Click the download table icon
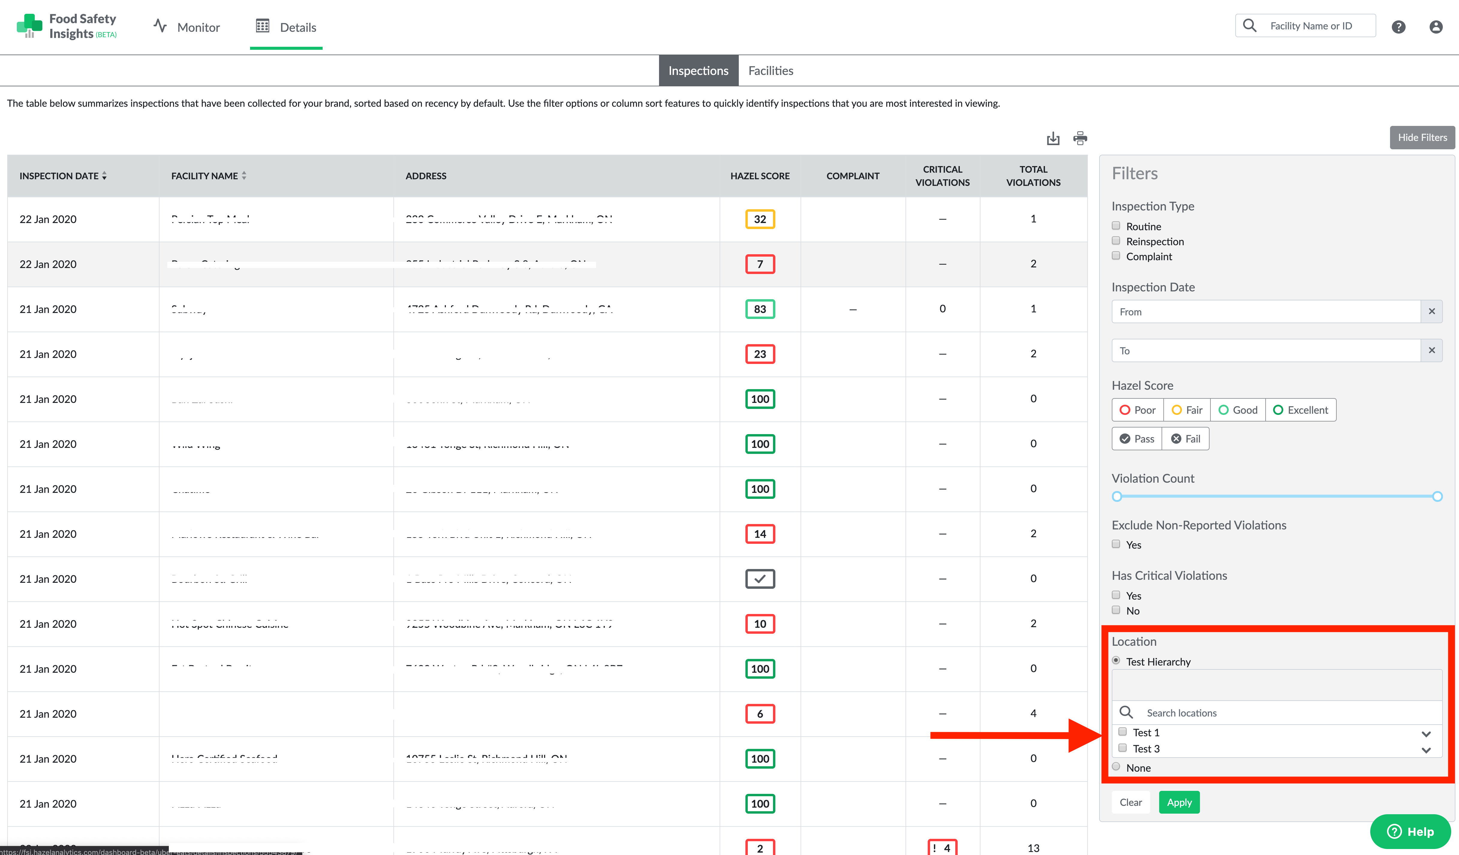Viewport: 1459px width, 855px height. [x=1052, y=138]
